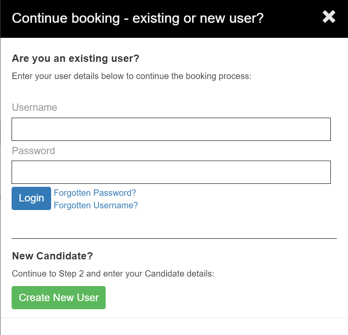Click the "Enter your user details below" instruction
The height and width of the screenshot is (335, 348).
coord(131,76)
